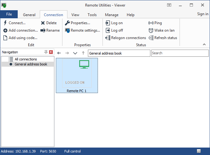210x155 pixels.
Task: Open Remote settings monitor icon
Action: [67, 30]
